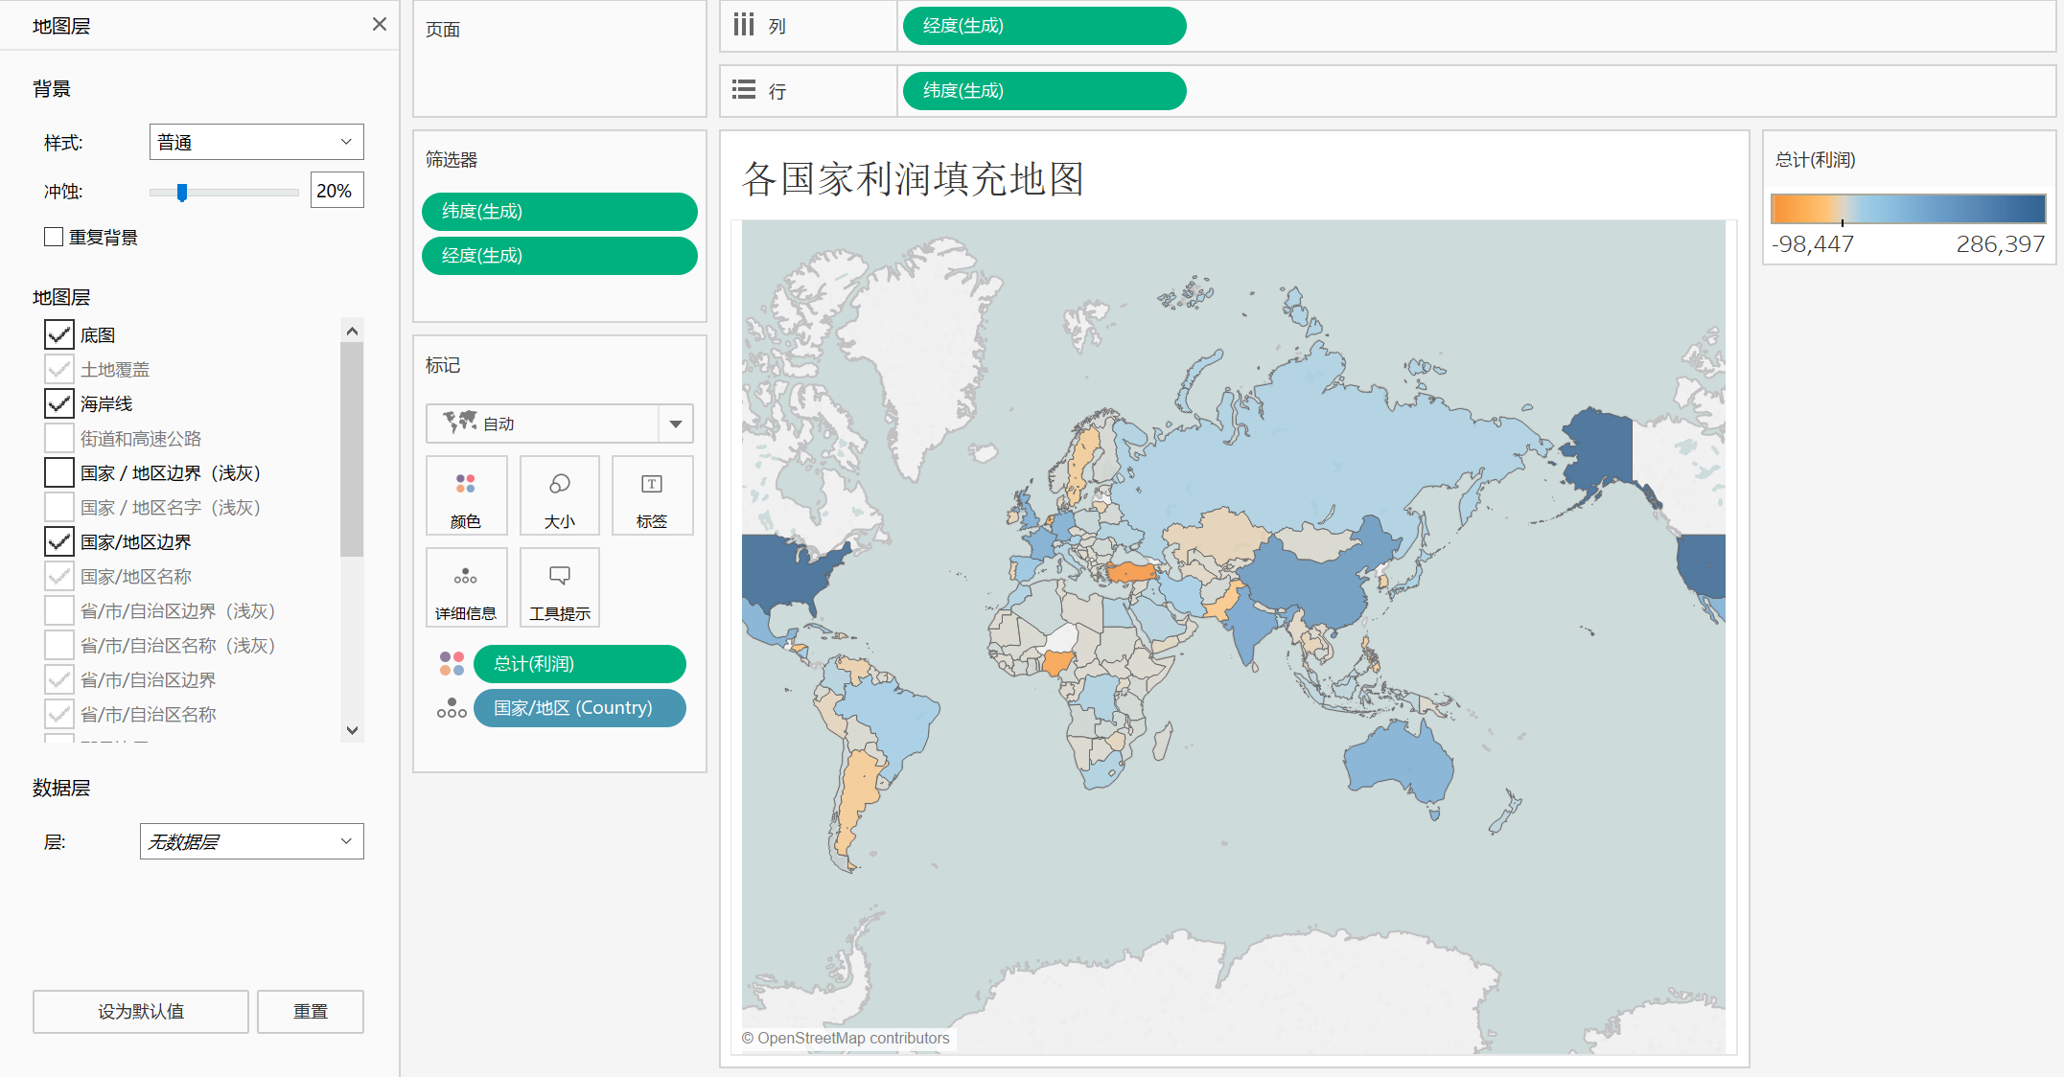2064x1077 pixels.
Task: Open the 颜色 (Color) marks card
Action: (x=466, y=494)
